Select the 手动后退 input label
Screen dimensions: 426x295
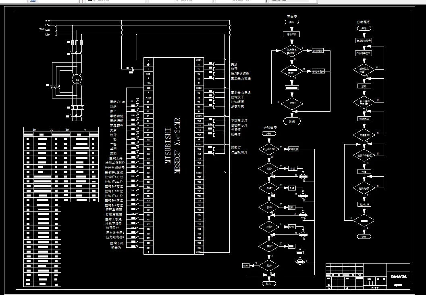[116, 121]
